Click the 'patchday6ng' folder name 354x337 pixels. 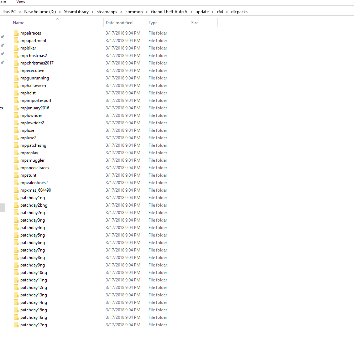tap(32, 243)
